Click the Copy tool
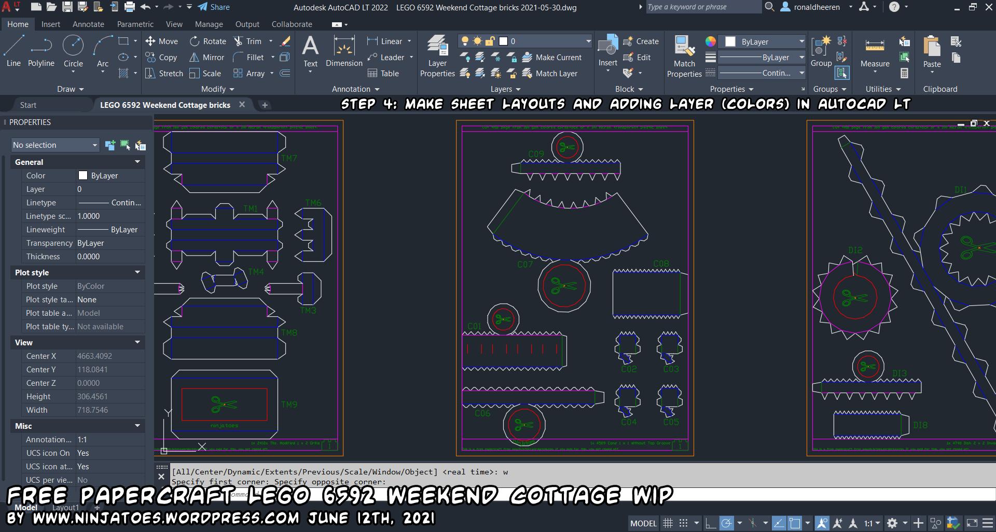The height and width of the screenshot is (532, 996). (x=161, y=58)
